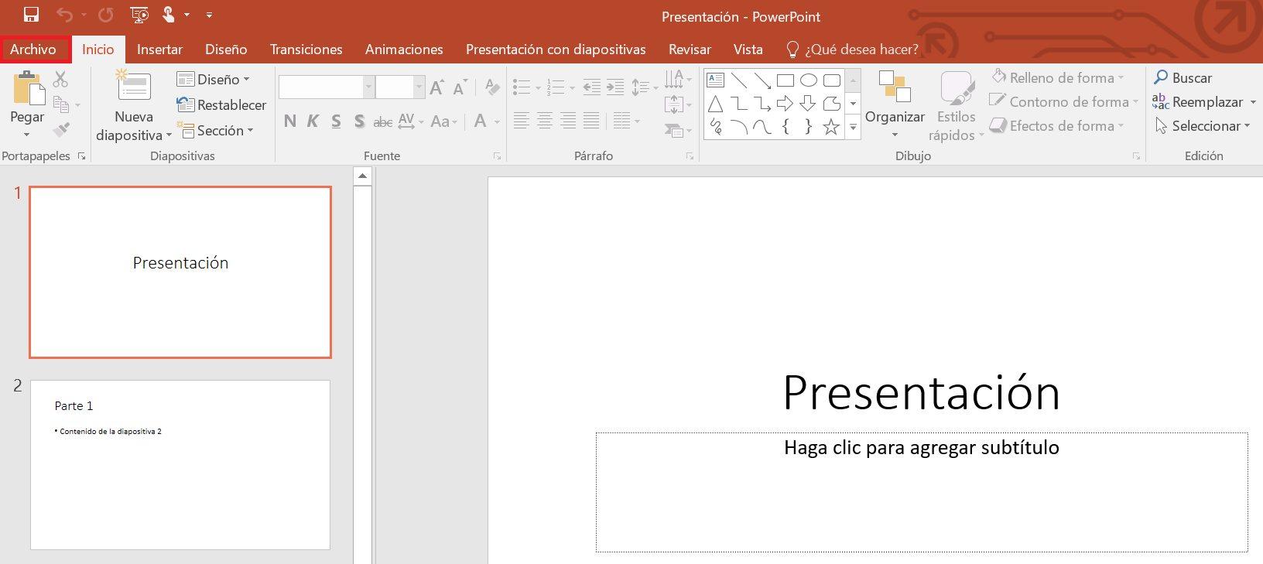Cut the selection with the scissors icon
1263x564 pixels.
pos(60,79)
